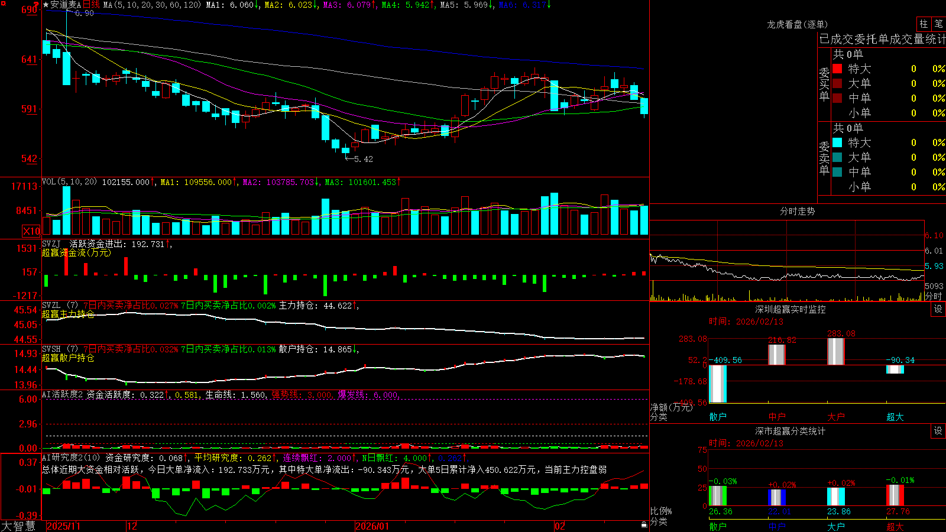Click the 安道麦A stock name
Viewport: 946px width, 532px height.
pos(66,5)
